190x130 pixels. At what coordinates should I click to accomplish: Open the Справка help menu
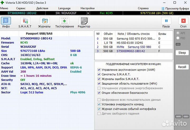[x=143, y=8]
